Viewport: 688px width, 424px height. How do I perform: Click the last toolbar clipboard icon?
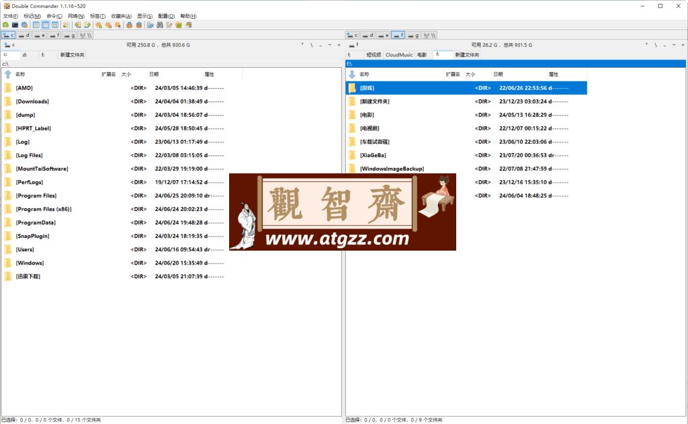tap(188, 25)
